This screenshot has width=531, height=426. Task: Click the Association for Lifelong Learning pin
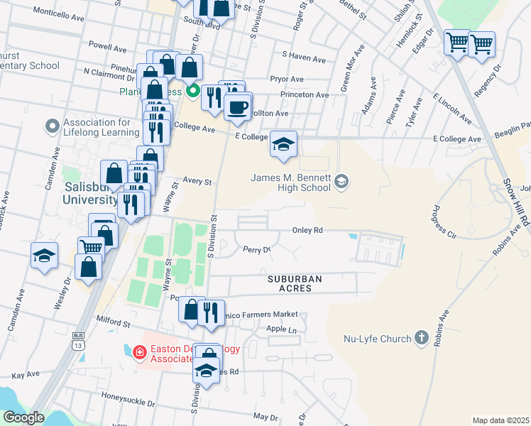52,126
